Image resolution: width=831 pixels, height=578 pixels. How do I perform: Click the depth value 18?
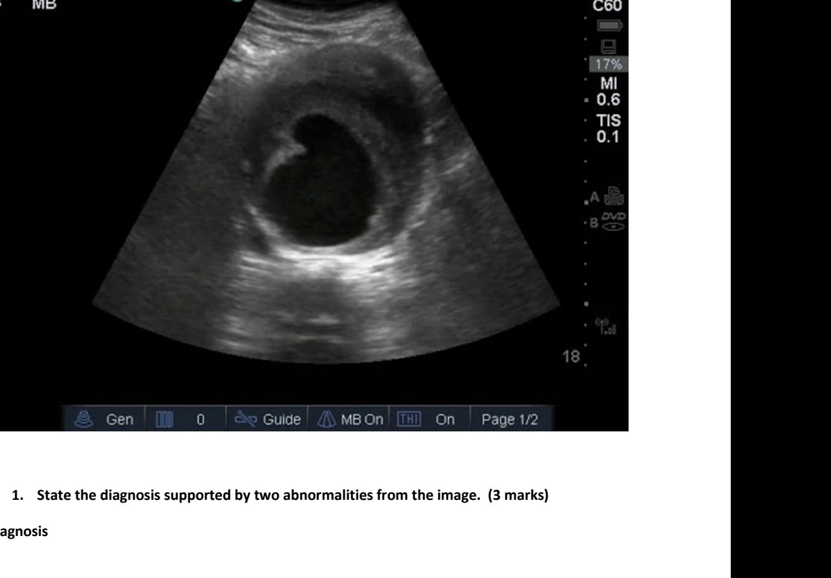click(x=572, y=357)
